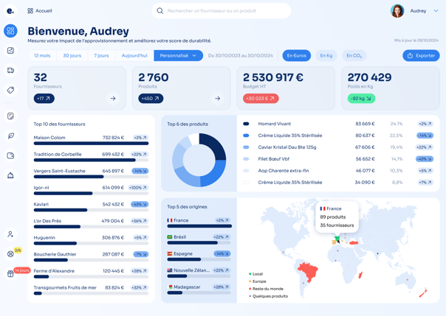Open the Produits card arrow button
This screenshot has width=446, height=316.
(x=218, y=99)
